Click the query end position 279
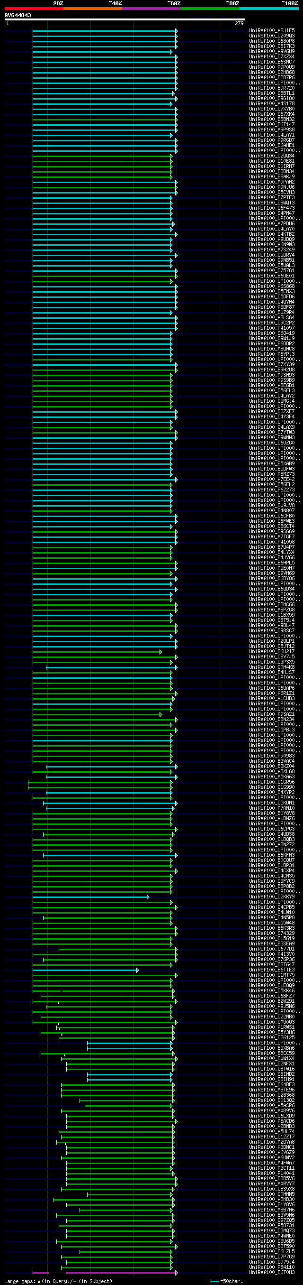 pyautogui.click(x=239, y=23)
